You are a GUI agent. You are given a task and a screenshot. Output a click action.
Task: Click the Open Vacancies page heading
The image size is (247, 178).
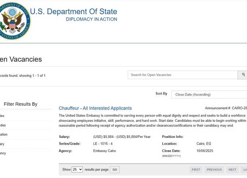tap(21, 59)
